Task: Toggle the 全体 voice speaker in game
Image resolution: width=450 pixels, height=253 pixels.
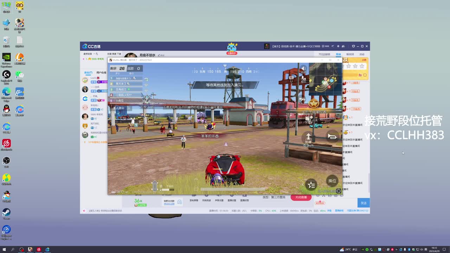Action: [303, 69]
